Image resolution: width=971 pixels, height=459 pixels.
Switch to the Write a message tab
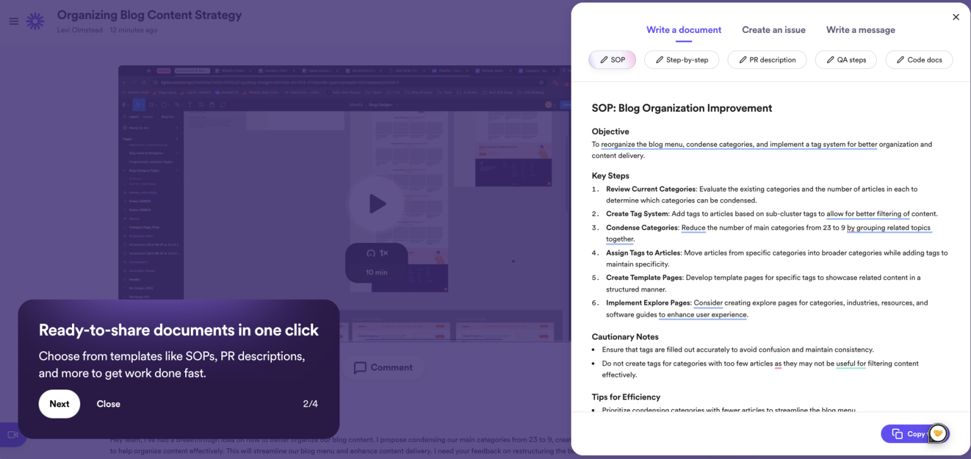(860, 30)
